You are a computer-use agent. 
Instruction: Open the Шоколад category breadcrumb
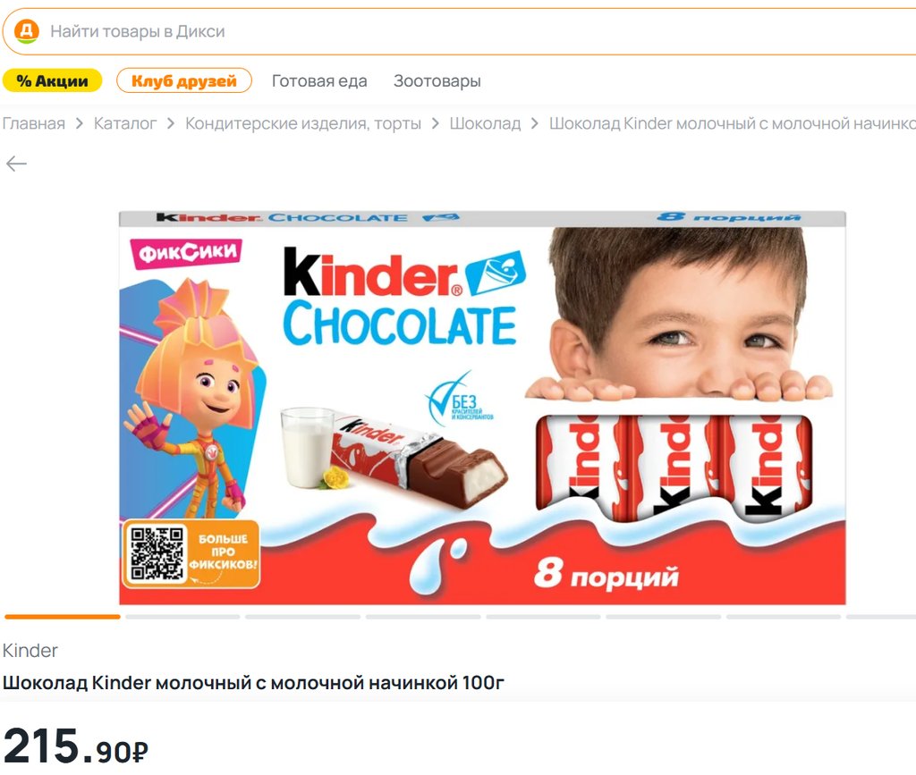(485, 123)
